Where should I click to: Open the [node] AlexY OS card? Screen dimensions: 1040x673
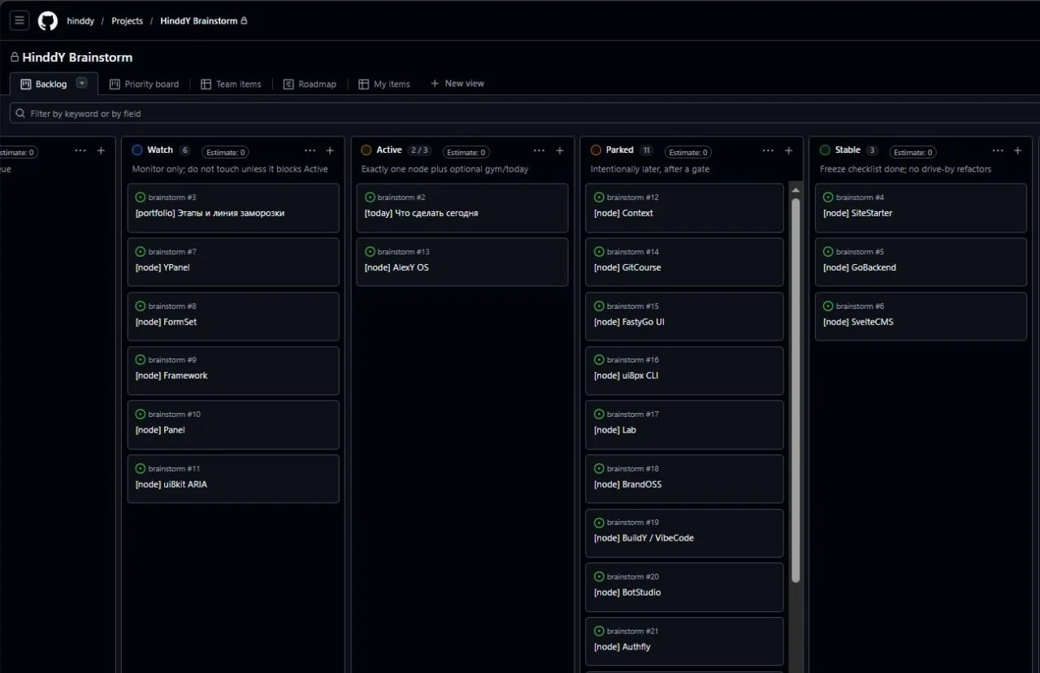point(462,262)
